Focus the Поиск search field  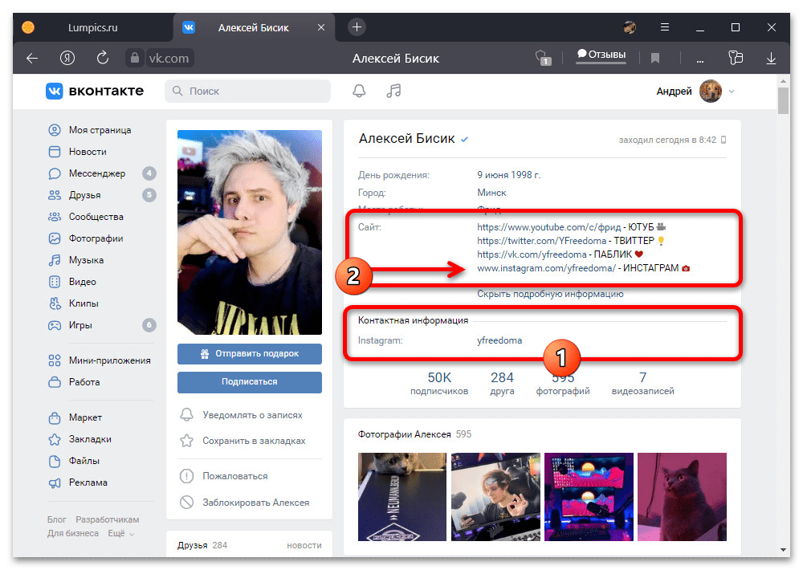coord(247,92)
